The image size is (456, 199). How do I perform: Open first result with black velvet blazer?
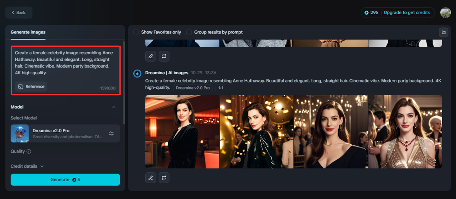click(x=182, y=132)
